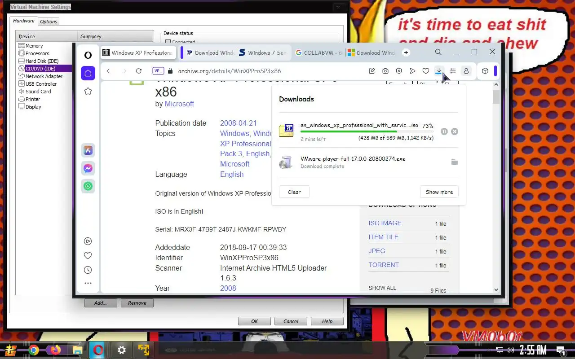This screenshot has height=359, width=575.
Task: Clear the downloads list
Action: (x=294, y=192)
